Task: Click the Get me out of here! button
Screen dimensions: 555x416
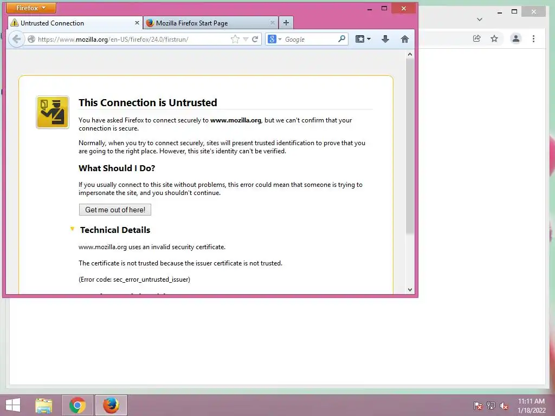Action: point(115,210)
